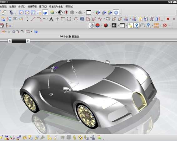Viewport: 177px width, 141px height.
Task: Click the red and blue hemisphere icon
Action: click(x=98, y=25)
